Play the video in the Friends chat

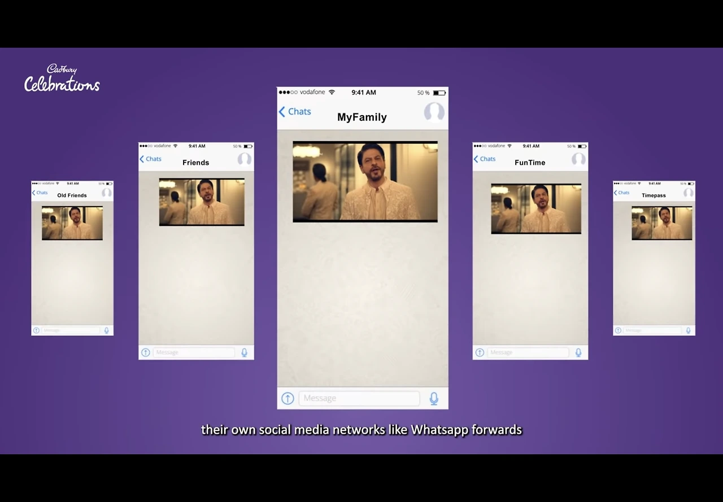tap(202, 202)
